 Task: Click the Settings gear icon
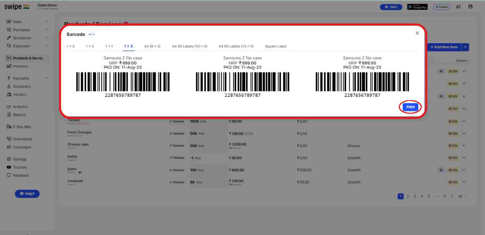[9, 159]
